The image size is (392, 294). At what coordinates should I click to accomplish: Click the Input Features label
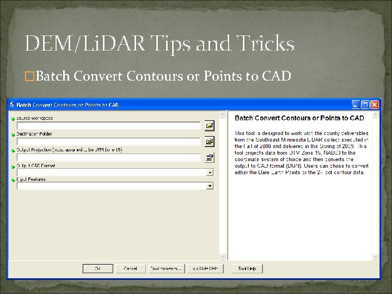click(x=31, y=179)
